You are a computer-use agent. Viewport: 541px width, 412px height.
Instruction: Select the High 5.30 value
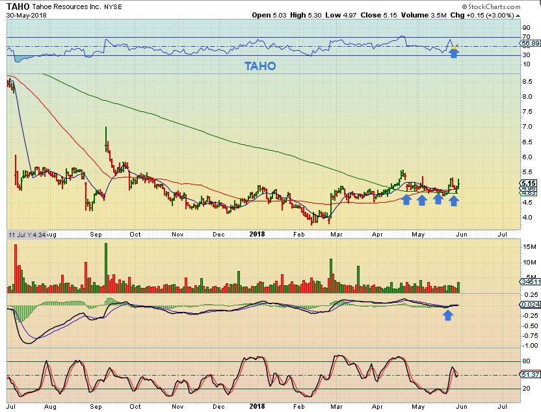pyautogui.click(x=306, y=15)
